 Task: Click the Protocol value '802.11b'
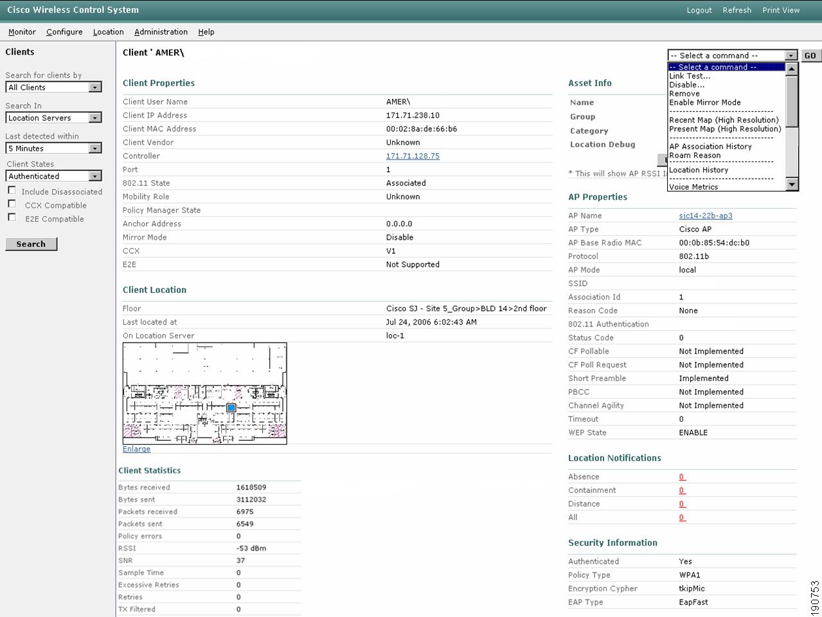coord(693,256)
